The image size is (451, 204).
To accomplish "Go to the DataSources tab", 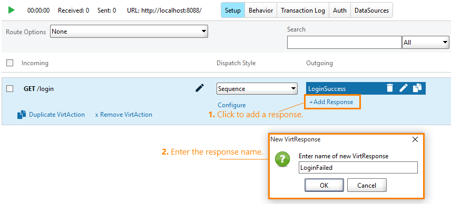I will coord(371,11).
